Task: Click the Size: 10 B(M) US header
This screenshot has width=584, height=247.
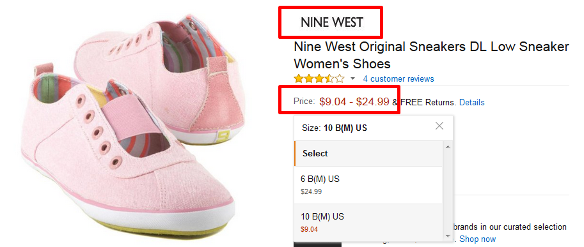Action: pos(335,128)
